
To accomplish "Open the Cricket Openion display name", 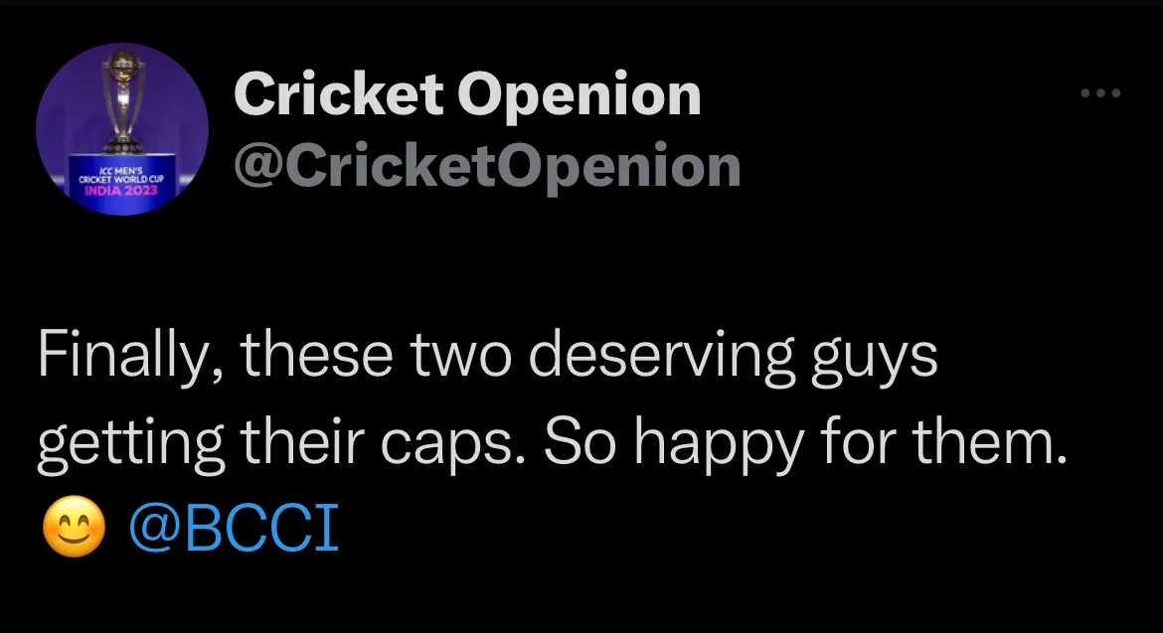I will coord(467,95).
